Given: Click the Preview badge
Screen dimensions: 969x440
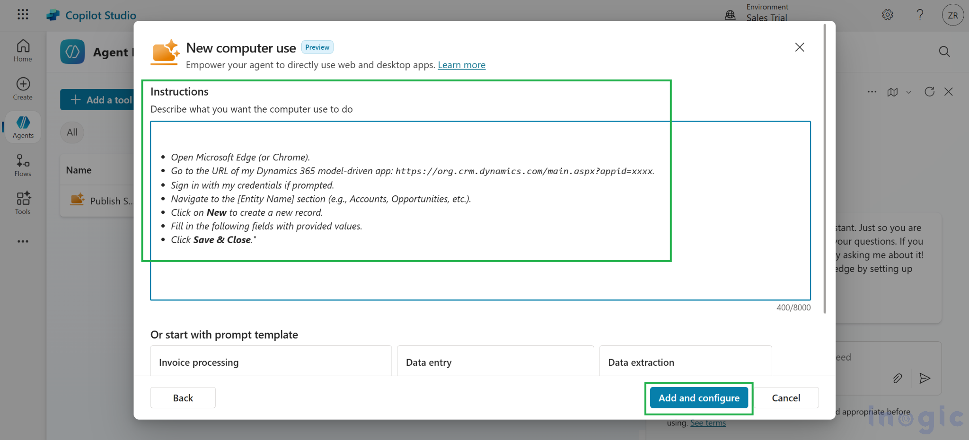Looking at the screenshot, I should coord(317,47).
